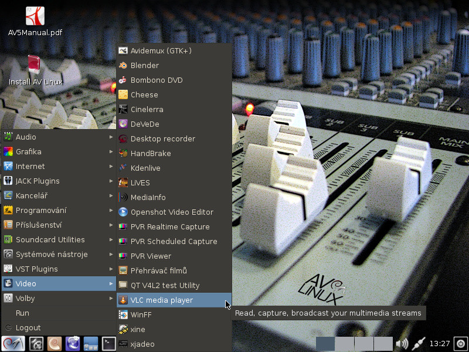Open main menu via Debian swirl launcher
This screenshot has width=469, height=352.
[x=13, y=344]
